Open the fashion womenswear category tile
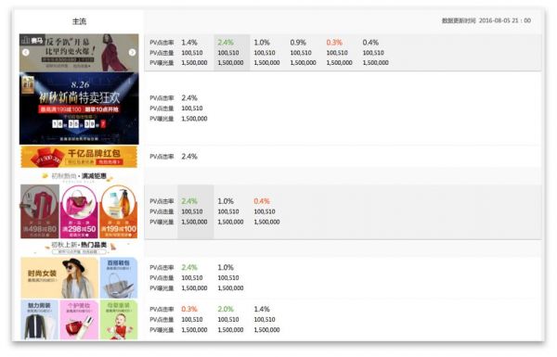The width and height of the screenshot is (557, 357). click(x=59, y=278)
